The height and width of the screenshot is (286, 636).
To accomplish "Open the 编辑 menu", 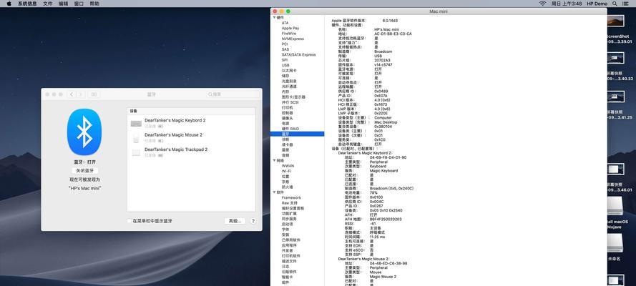I will coord(63,4).
